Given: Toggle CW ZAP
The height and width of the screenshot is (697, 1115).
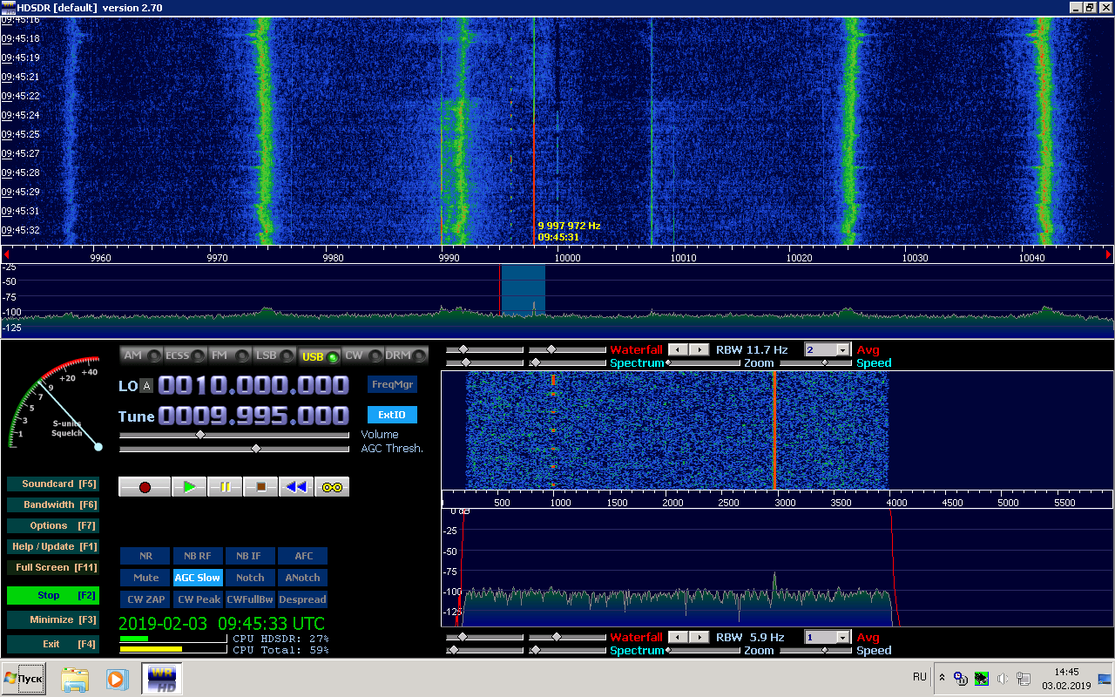Looking at the screenshot, I should click(145, 599).
